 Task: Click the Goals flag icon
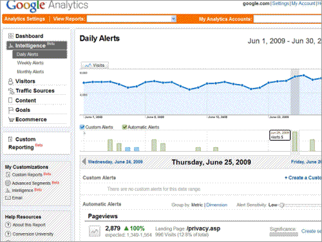point(10,110)
